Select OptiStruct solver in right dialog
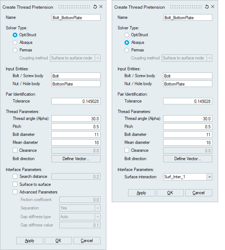 click(x=127, y=35)
